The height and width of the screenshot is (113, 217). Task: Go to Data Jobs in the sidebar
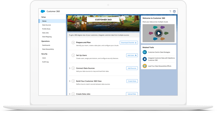coord(45,33)
